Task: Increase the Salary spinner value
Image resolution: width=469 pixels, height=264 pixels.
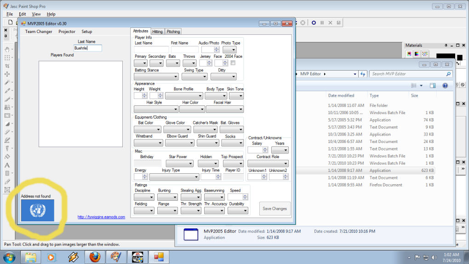Action: point(265,148)
